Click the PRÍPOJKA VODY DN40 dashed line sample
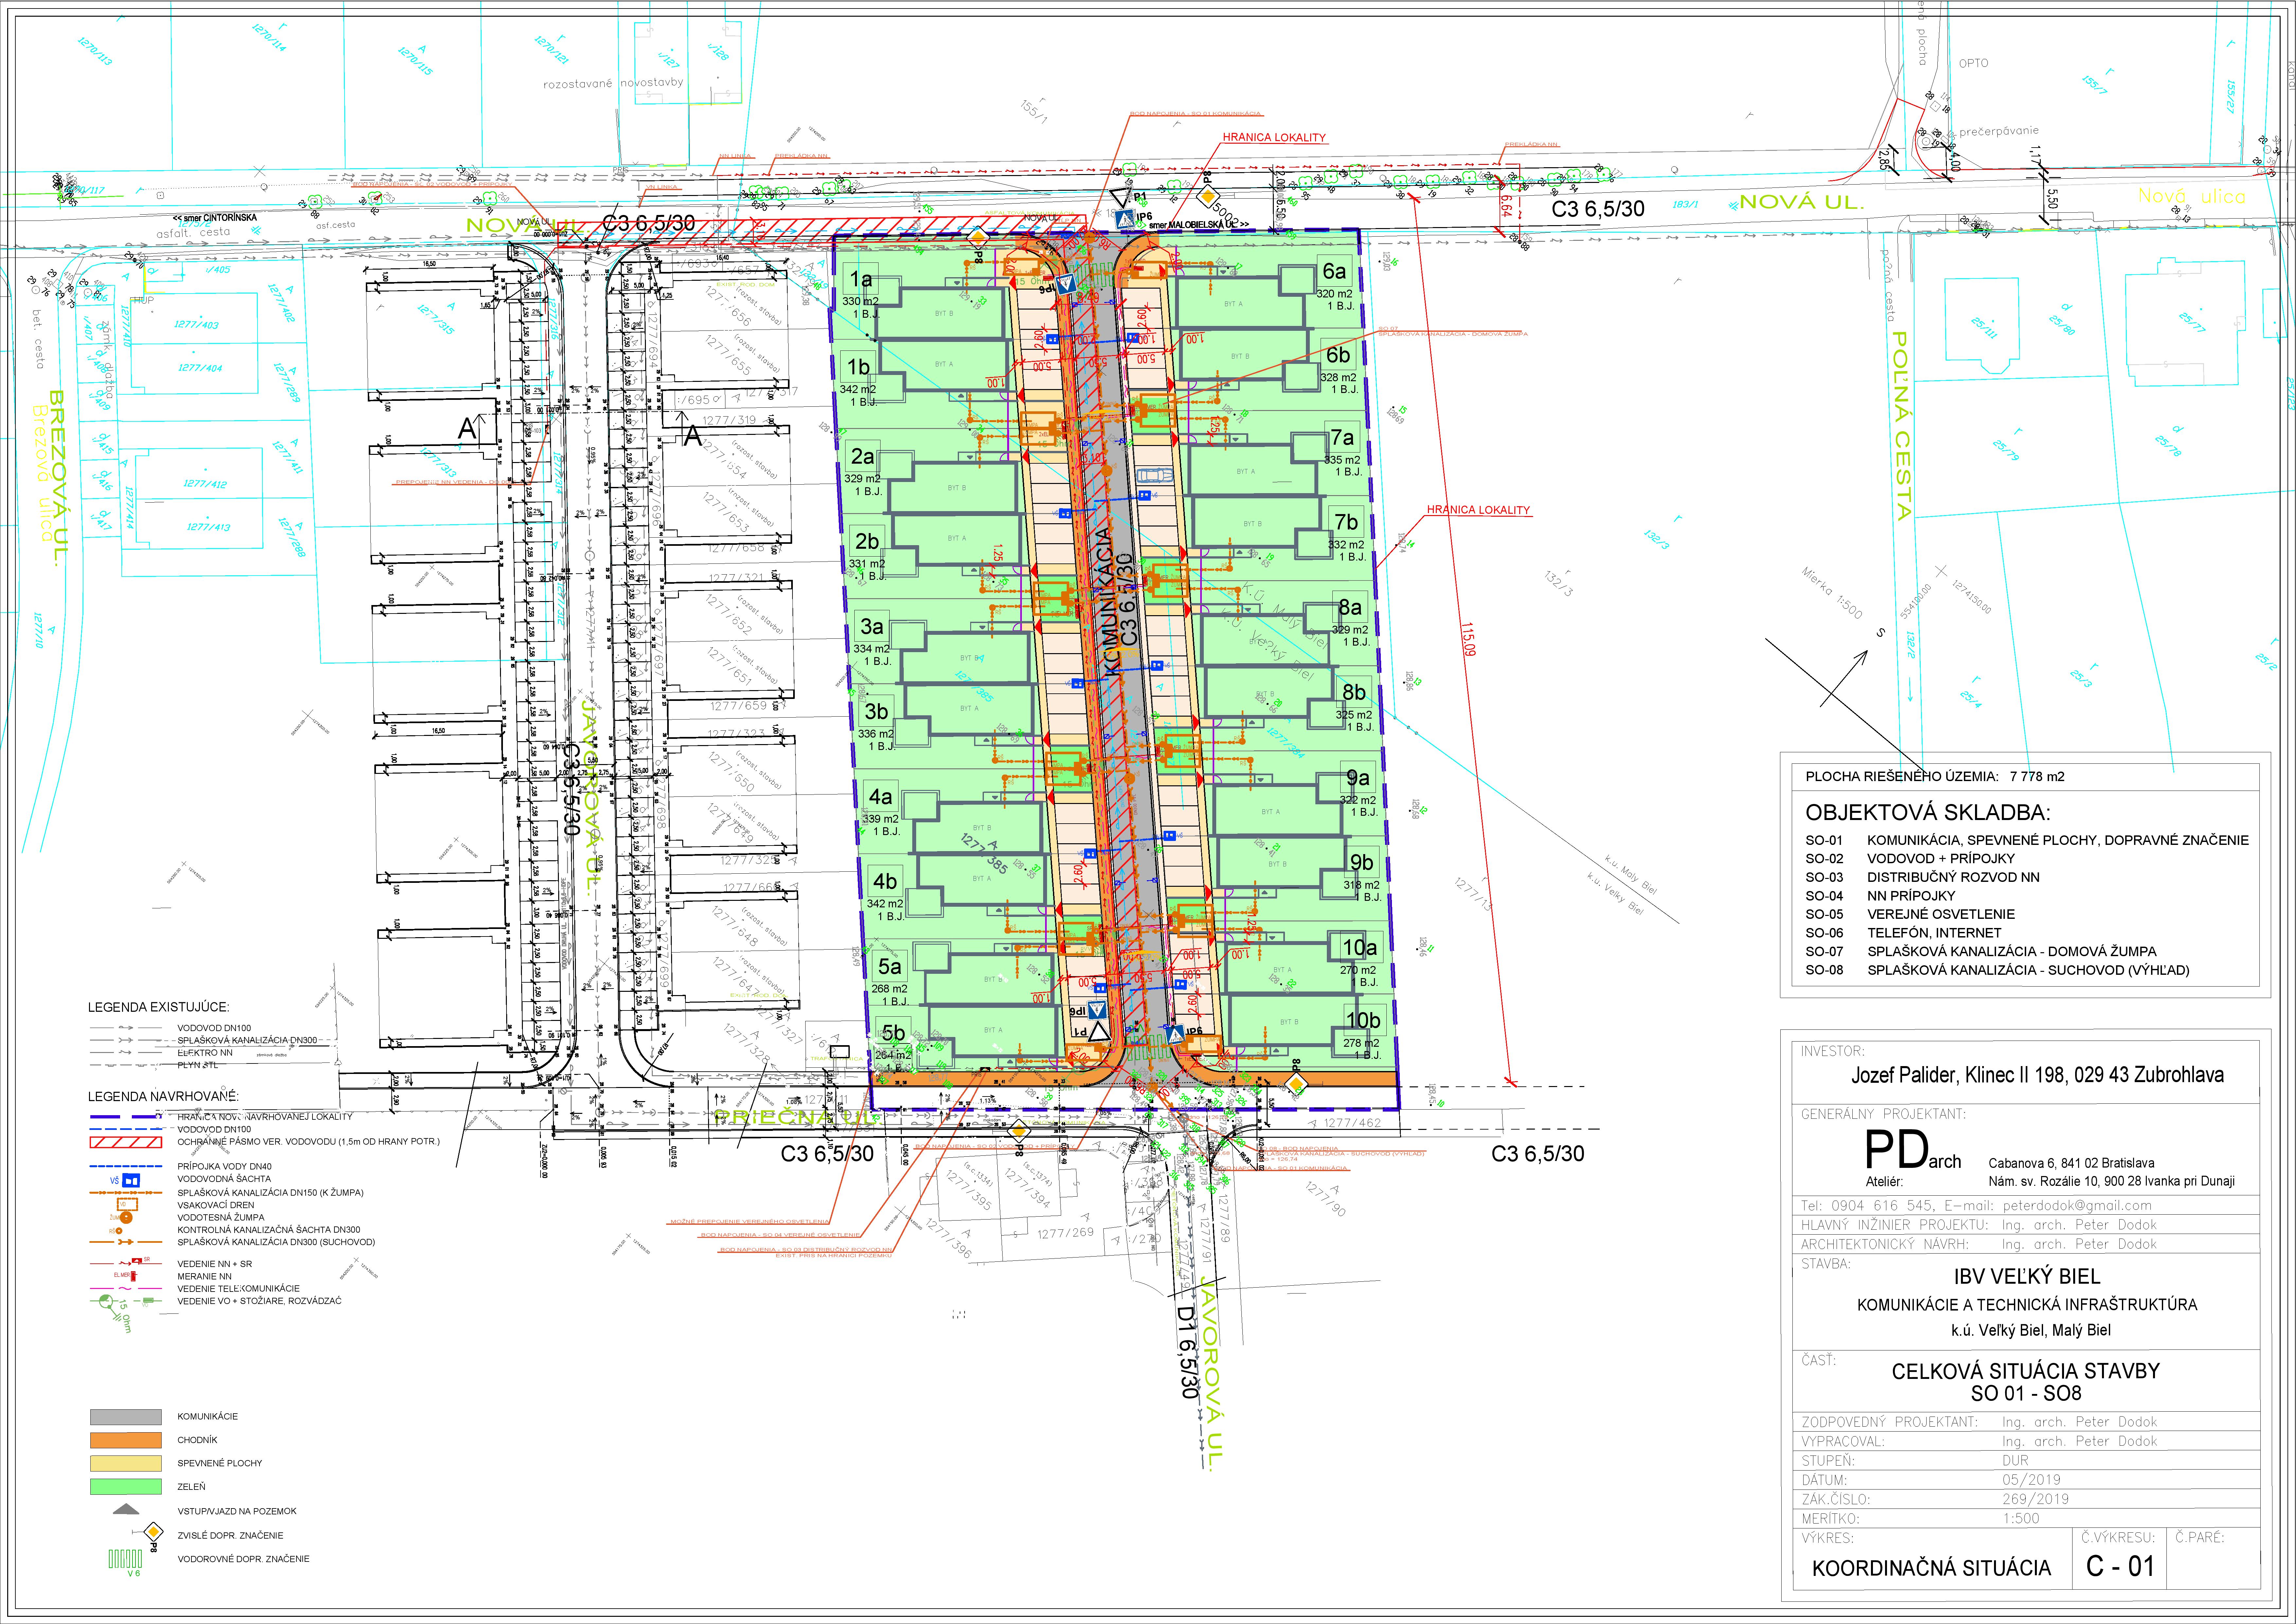 click(126, 1166)
